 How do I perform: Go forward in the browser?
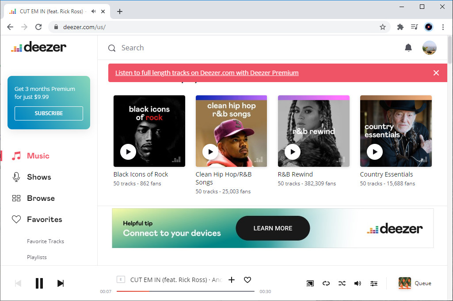[24, 27]
